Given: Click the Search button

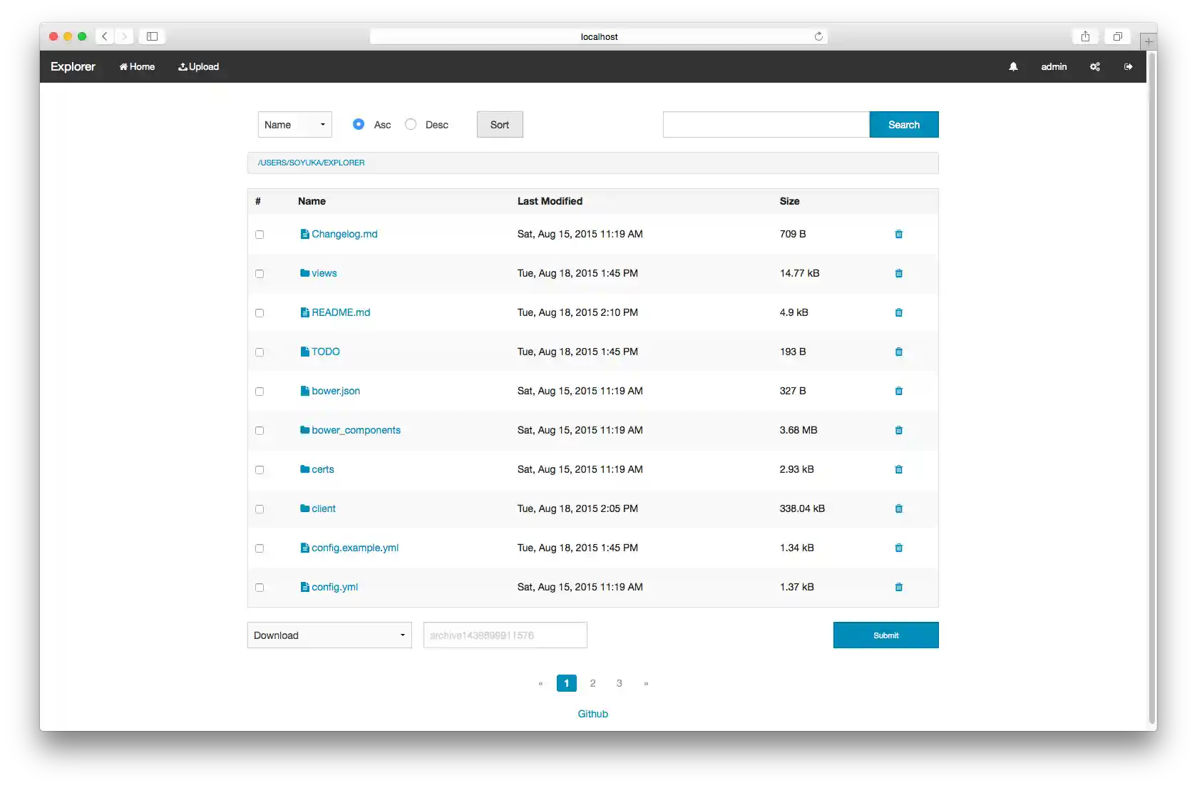Looking at the screenshot, I should click(x=903, y=124).
